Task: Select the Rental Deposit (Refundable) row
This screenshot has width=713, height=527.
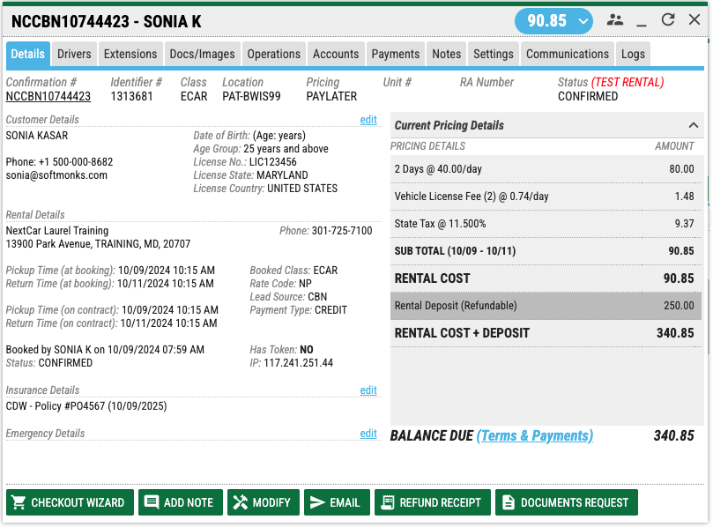Action: click(546, 306)
